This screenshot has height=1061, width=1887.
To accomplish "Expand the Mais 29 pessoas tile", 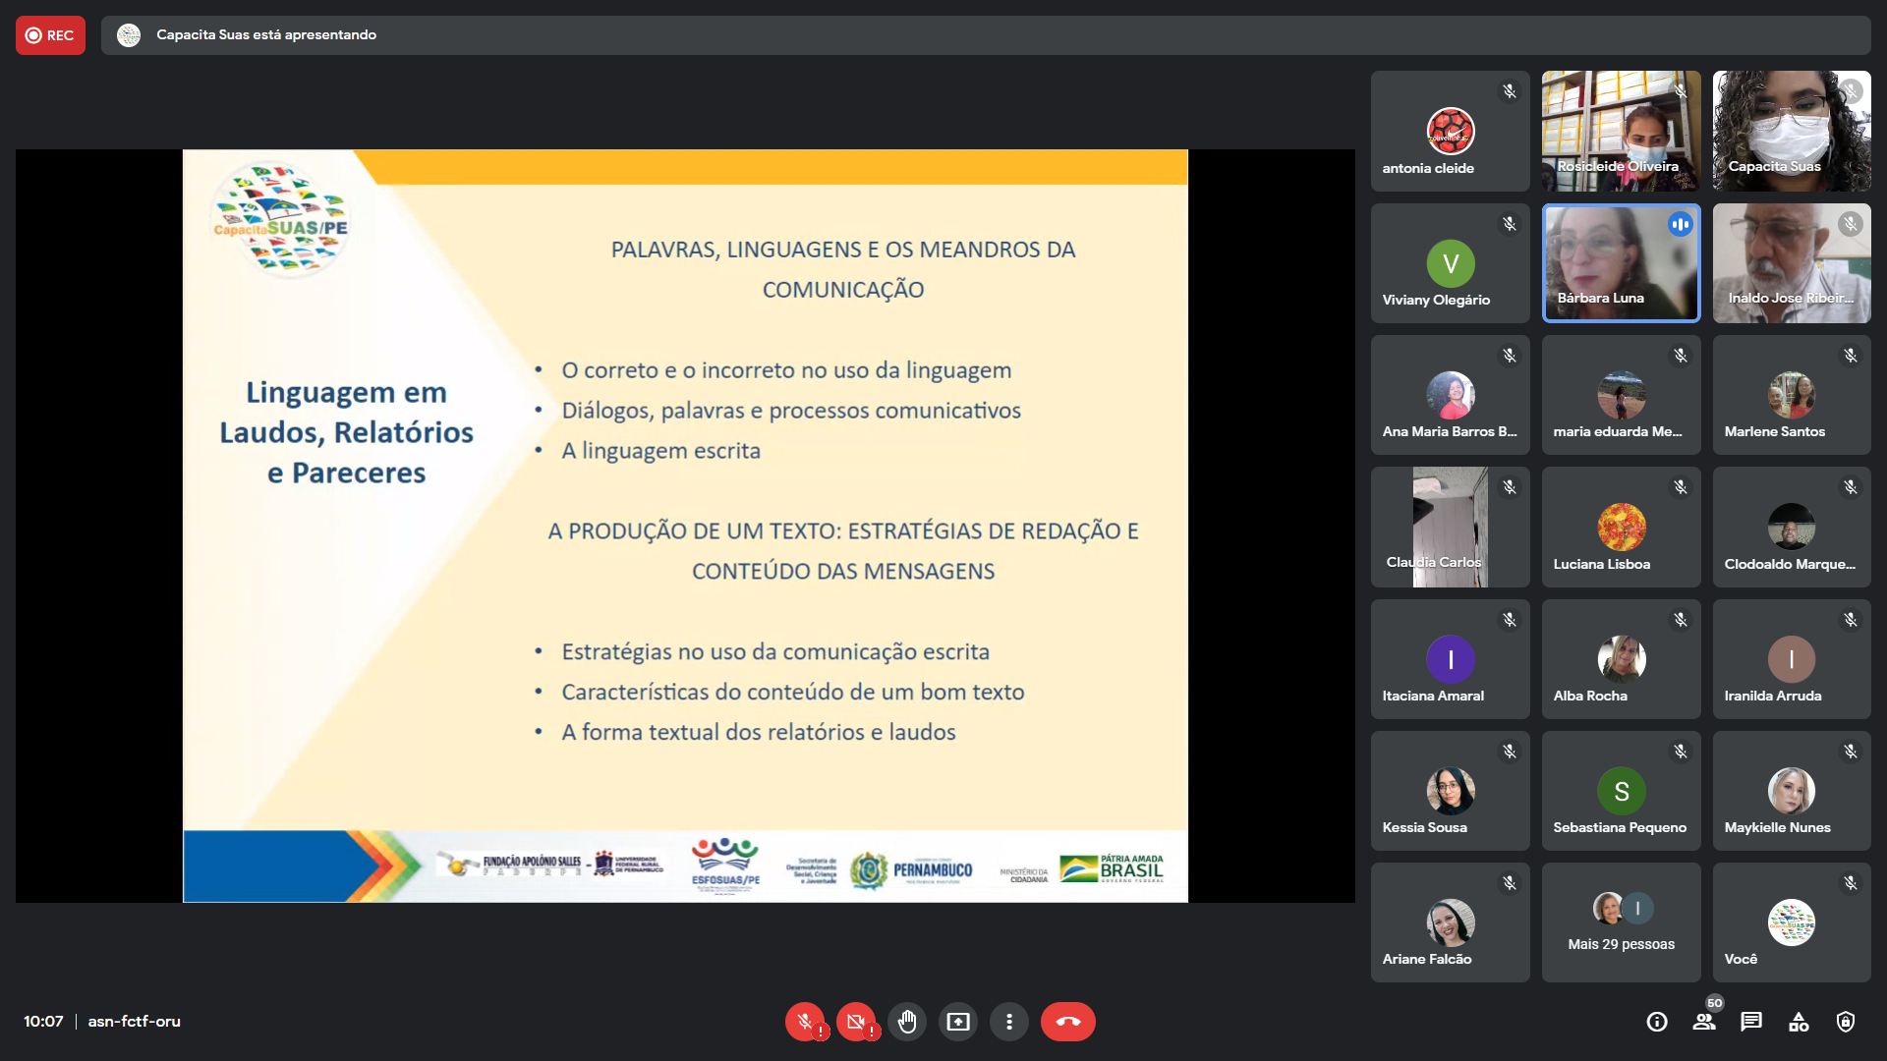I will pos(1621,922).
